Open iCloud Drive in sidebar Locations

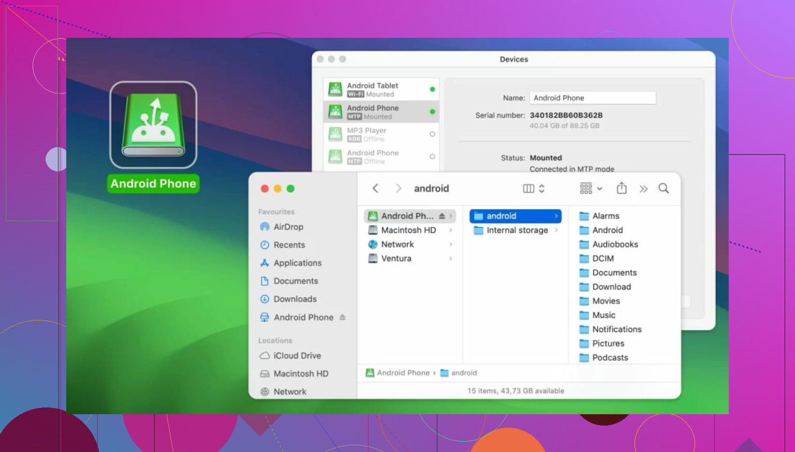[x=290, y=356]
